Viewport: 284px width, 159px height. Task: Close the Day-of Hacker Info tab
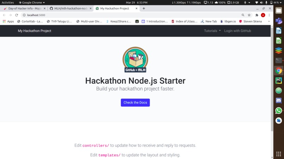pos(44,8)
